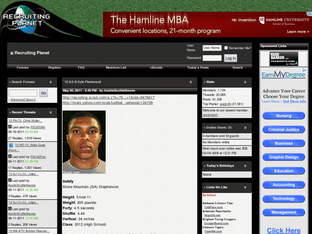Open the Advanced Search link
Image resolution: width=312 pixels, height=234 pixels.
23,100
